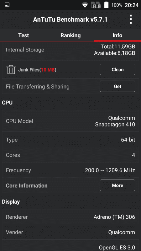
Task: Tap the Cores row
Action: point(70,155)
